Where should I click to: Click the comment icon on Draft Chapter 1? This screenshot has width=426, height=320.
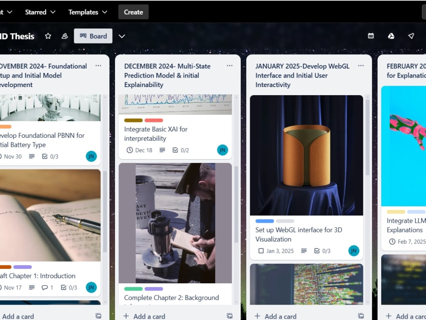[x=44, y=288]
